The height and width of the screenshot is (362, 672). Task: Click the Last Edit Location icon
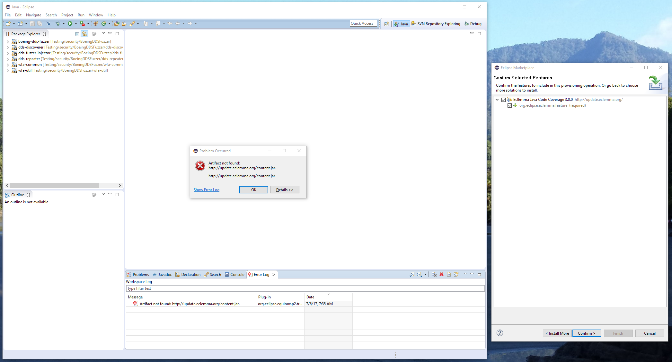pyautogui.click(x=170, y=23)
